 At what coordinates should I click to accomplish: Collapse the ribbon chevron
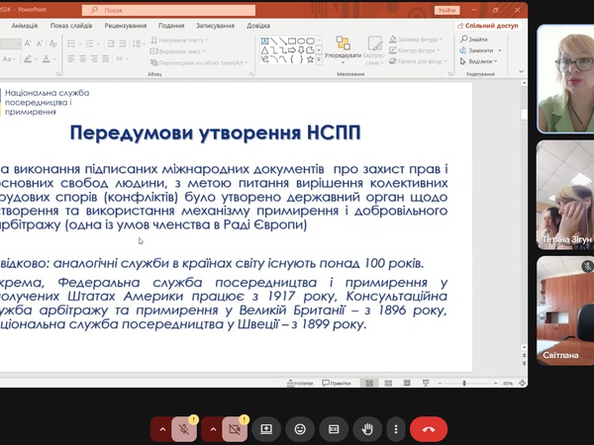tap(522, 71)
